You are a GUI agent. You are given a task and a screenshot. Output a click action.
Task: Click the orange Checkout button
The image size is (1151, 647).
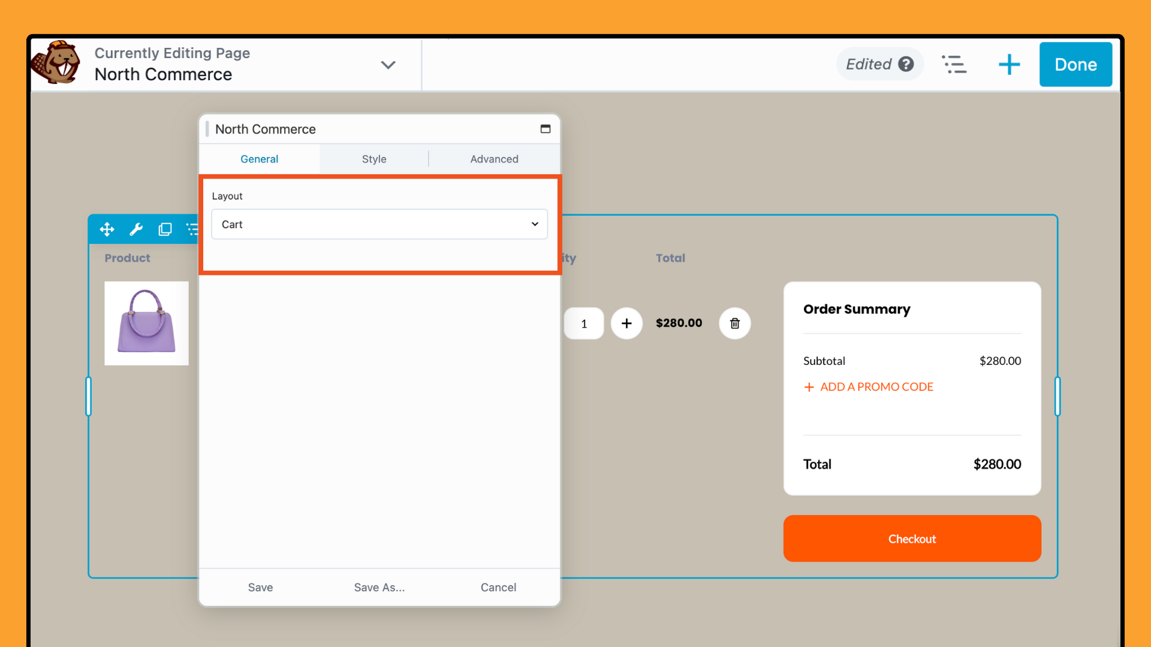point(912,539)
